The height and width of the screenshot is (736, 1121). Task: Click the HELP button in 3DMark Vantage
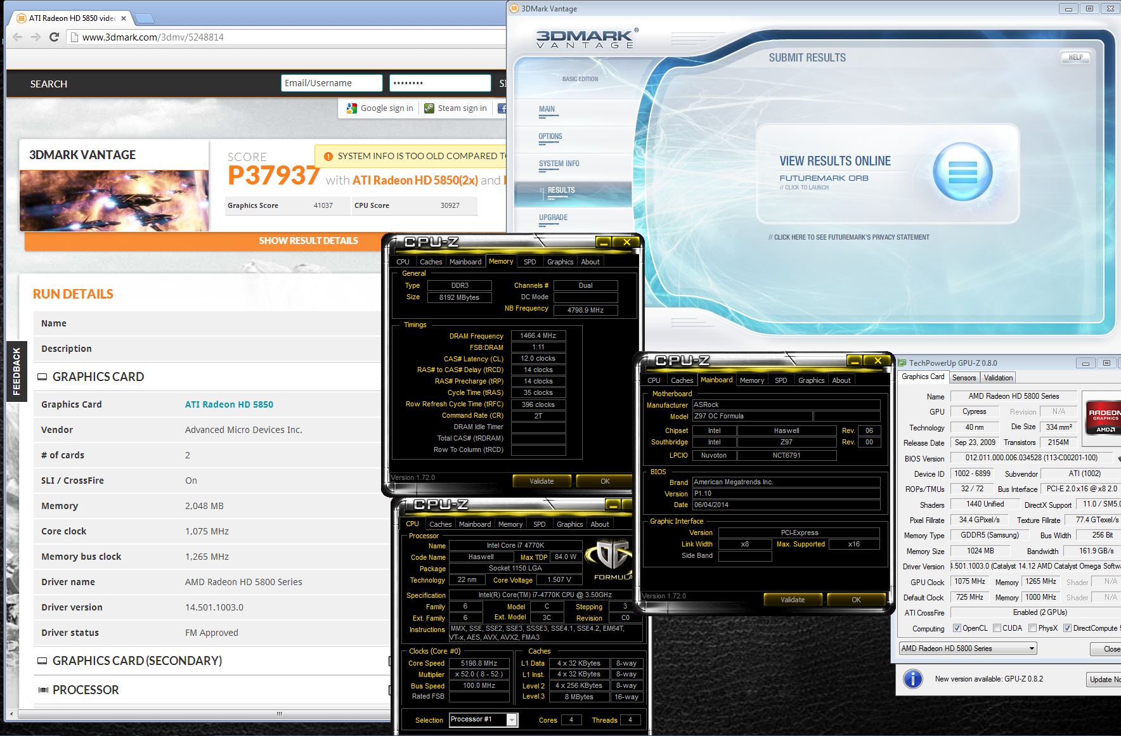(x=1075, y=57)
